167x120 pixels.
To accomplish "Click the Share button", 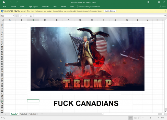I will (163, 7).
